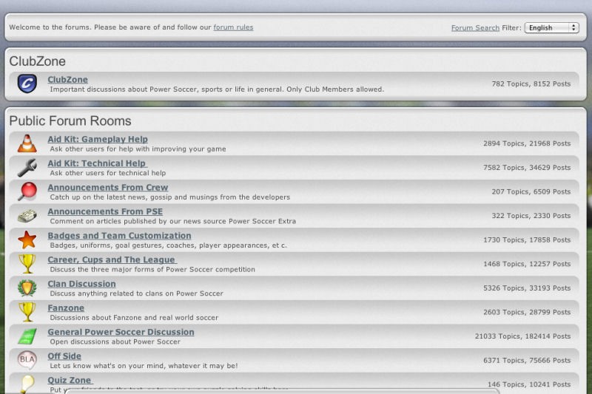Click 'Discussions about Fanzone and real world soccer'
The width and height of the screenshot is (592, 394).
click(134, 318)
